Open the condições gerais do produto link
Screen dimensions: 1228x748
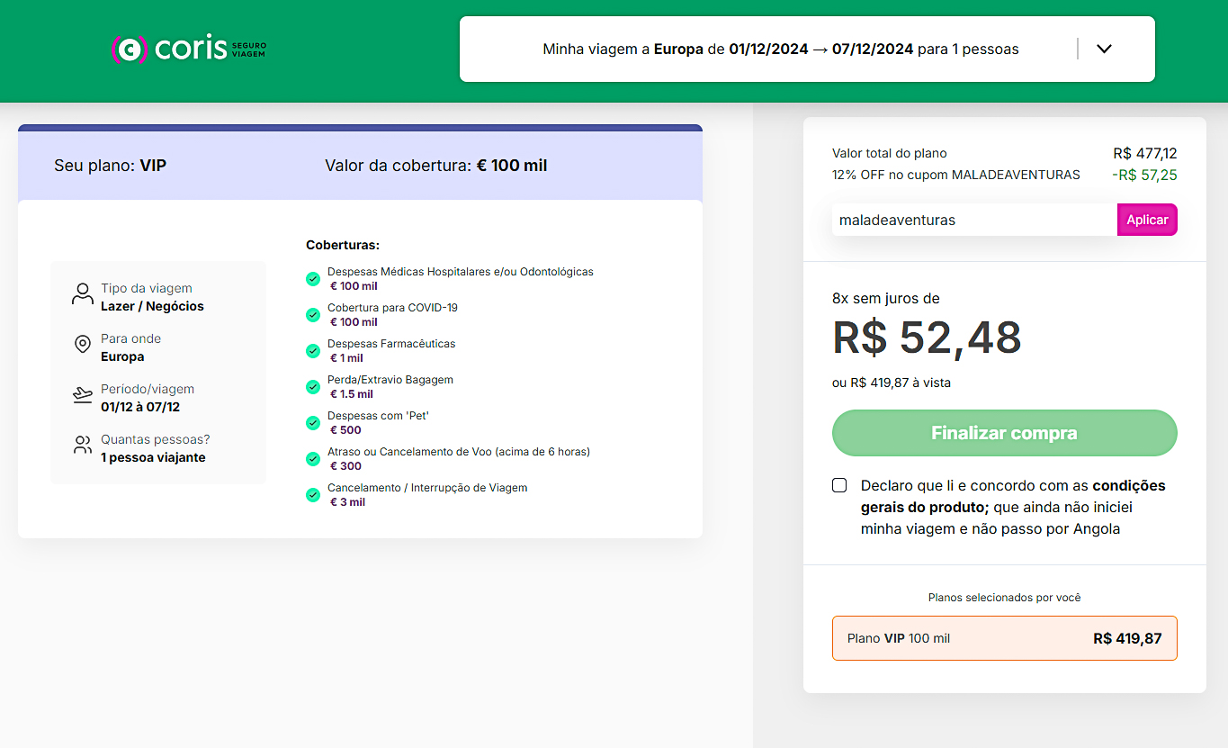coord(1129,486)
